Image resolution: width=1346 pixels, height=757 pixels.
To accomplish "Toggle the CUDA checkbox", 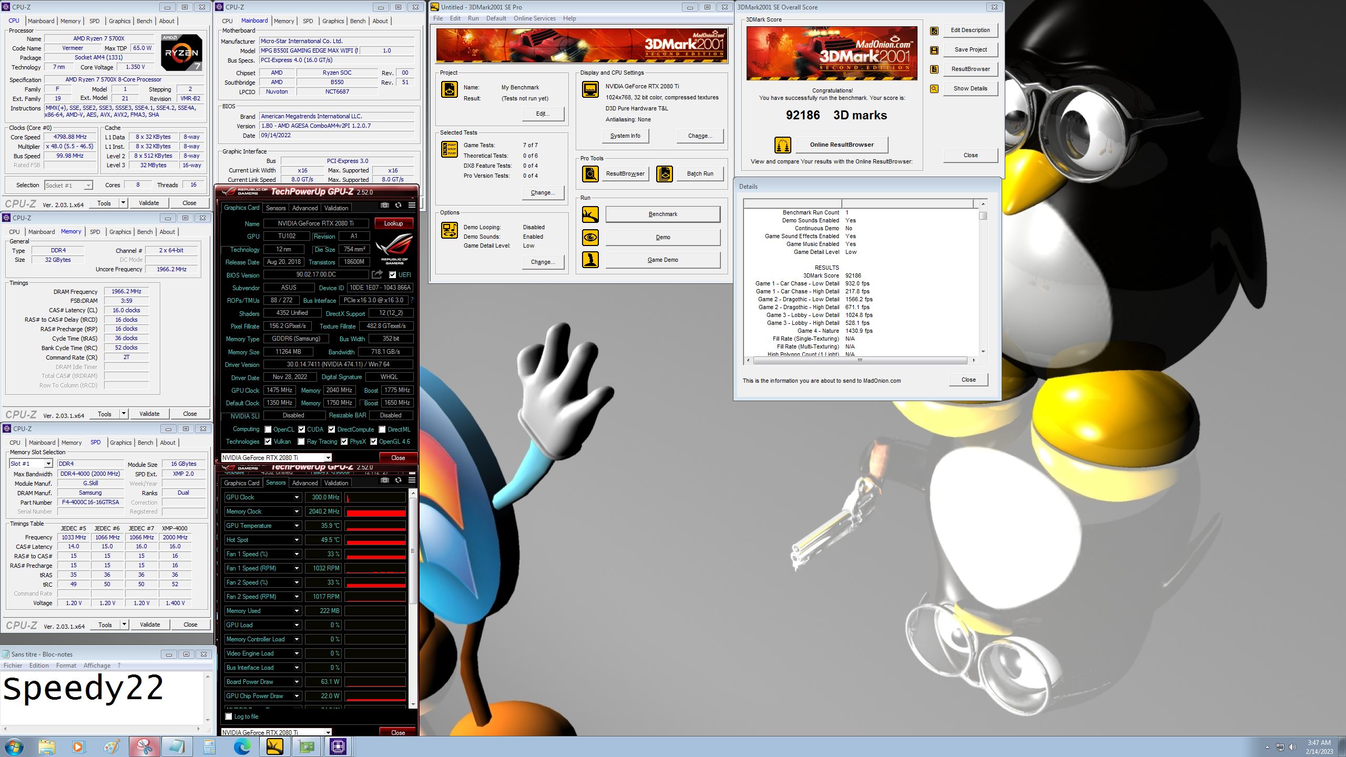I will tap(301, 429).
